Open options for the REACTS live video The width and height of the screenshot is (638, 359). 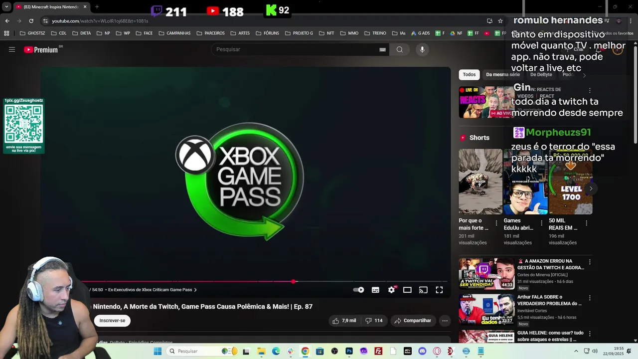[590, 91]
